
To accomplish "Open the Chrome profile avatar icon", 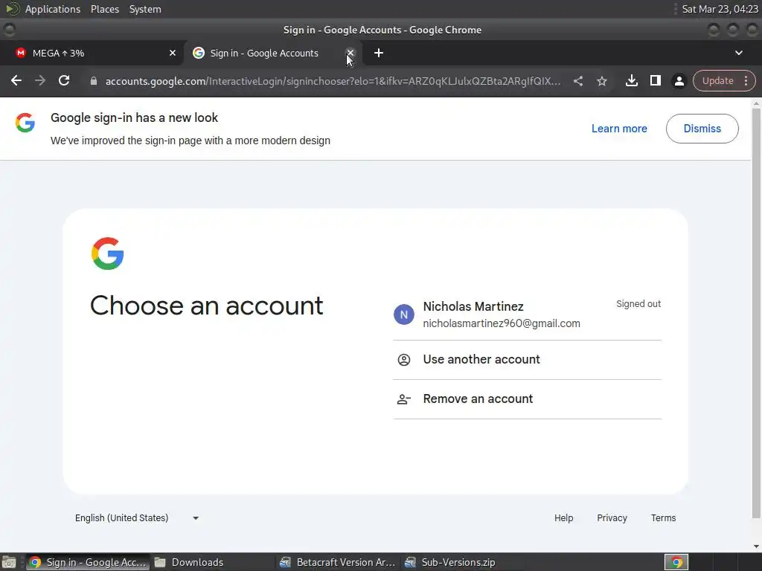I will 679,81.
